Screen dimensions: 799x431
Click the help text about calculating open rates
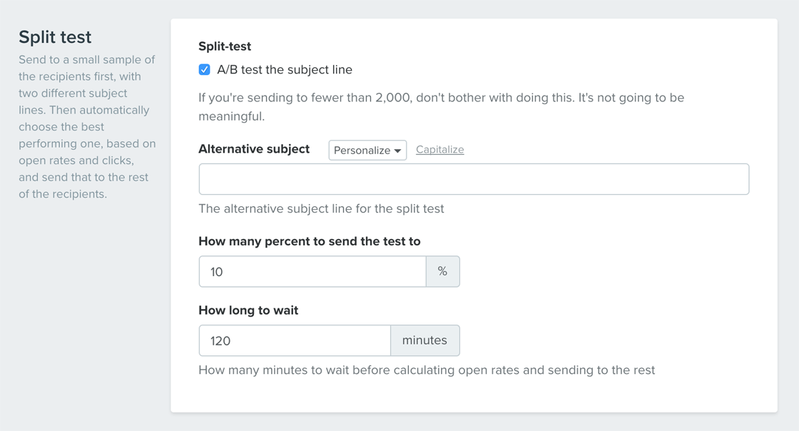(x=427, y=370)
